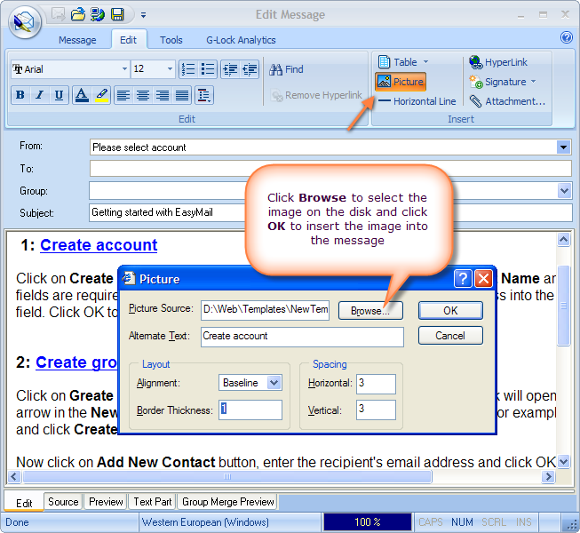The image size is (580, 533).
Task: Confirm the Picture dialog with OK
Action: [x=450, y=310]
